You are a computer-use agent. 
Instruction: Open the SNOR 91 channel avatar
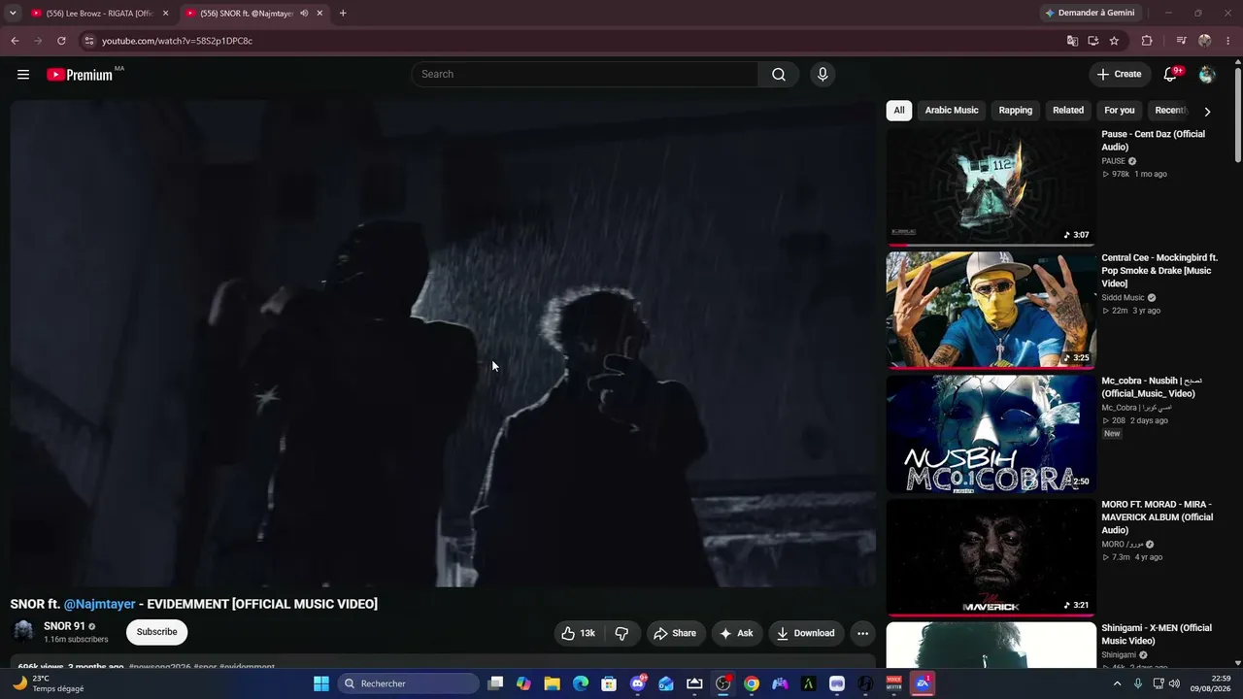(23, 632)
